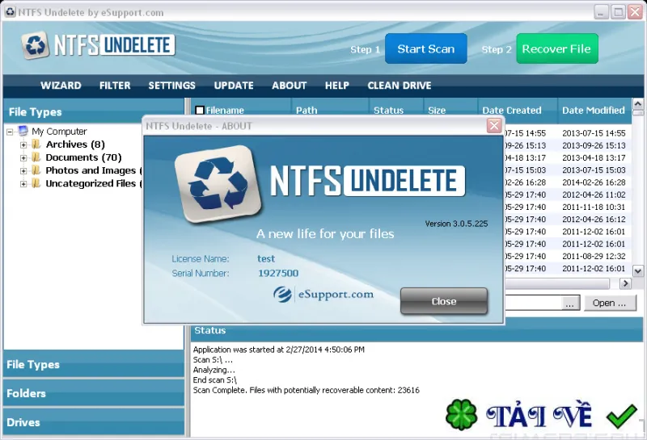The image size is (647, 440).
Task: Sort by the Path column header
Action: (x=330, y=110)
